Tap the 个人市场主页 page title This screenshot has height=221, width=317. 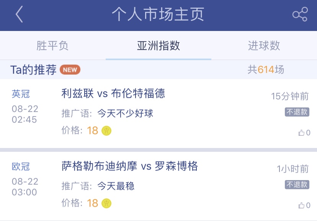pos(158,15)
